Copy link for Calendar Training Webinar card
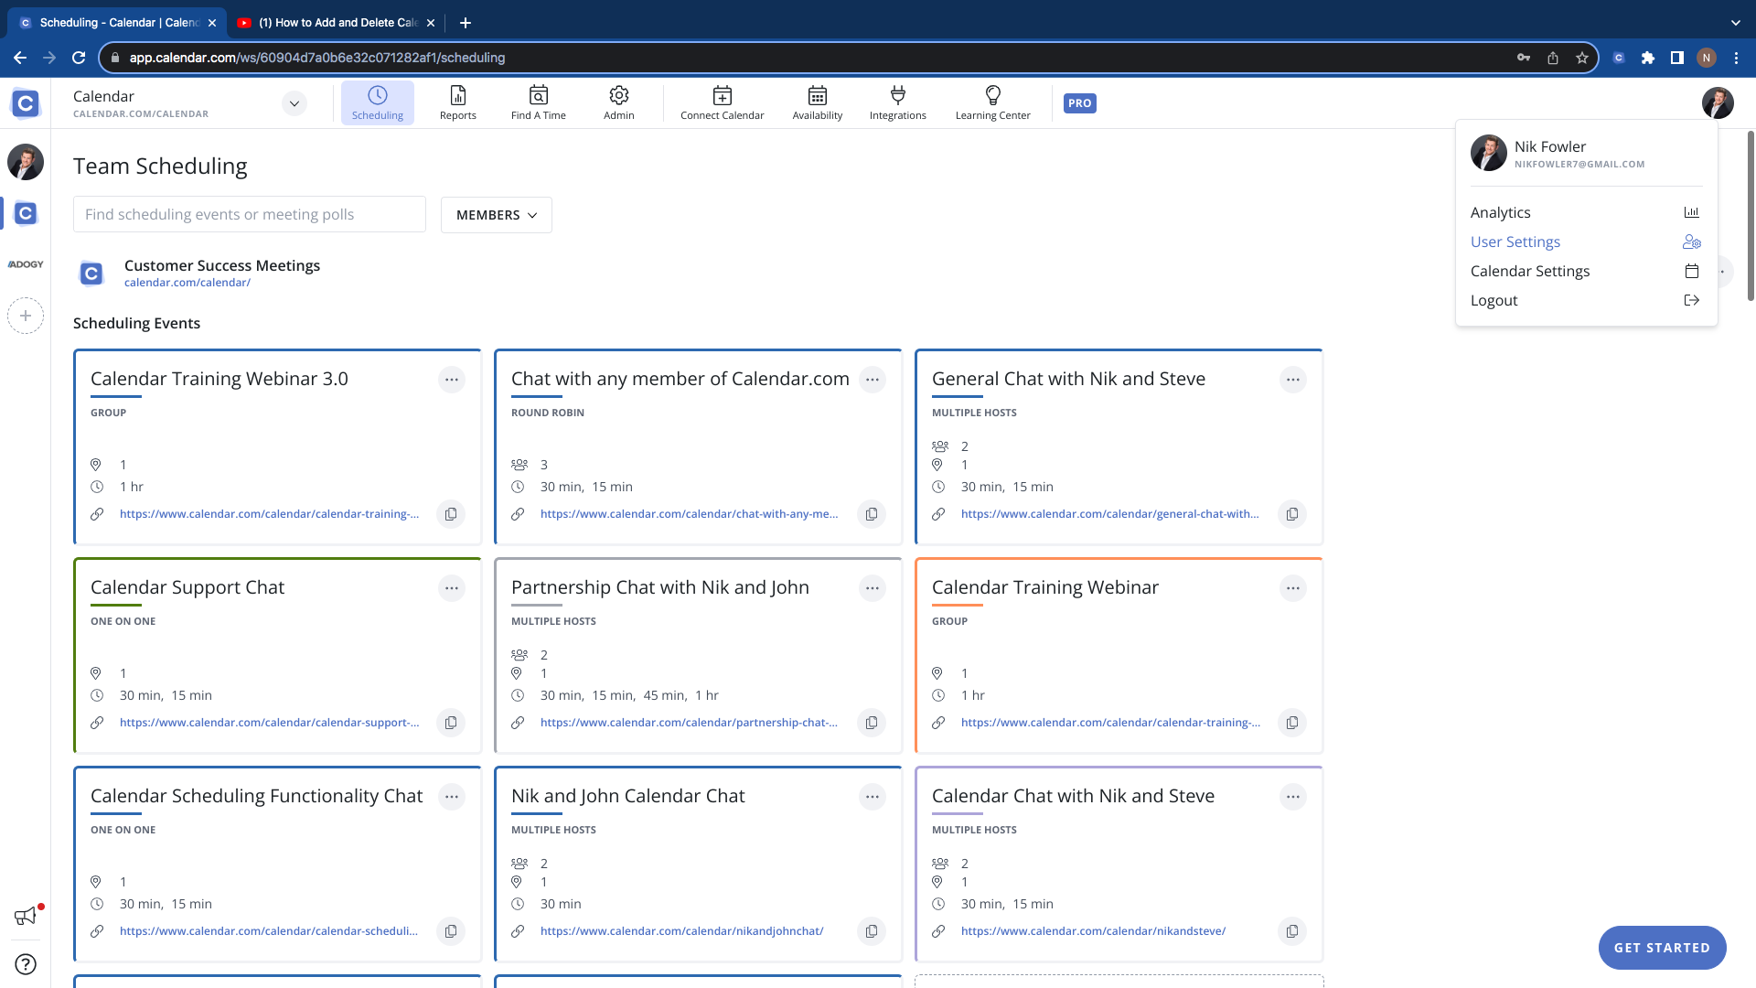The width and height of the screenshot is (1756, 988). click(x=1292, y=723)
